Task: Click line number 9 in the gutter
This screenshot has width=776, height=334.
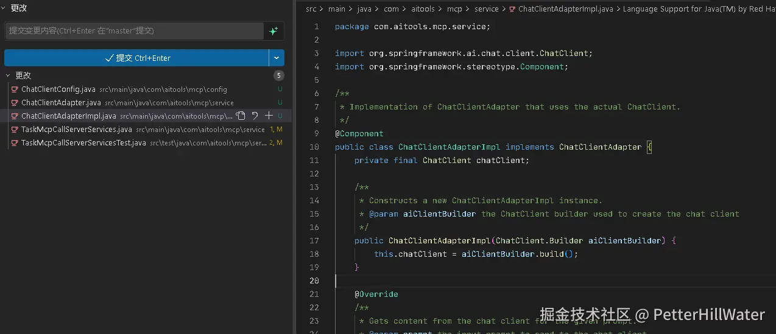Action: pyautogui.click(x=316, y=134)
